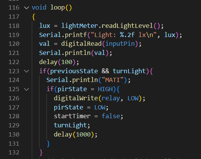The image size is (201, 159).
Task: Click the yellow opening brace on line 117
Action: (34, 17)
